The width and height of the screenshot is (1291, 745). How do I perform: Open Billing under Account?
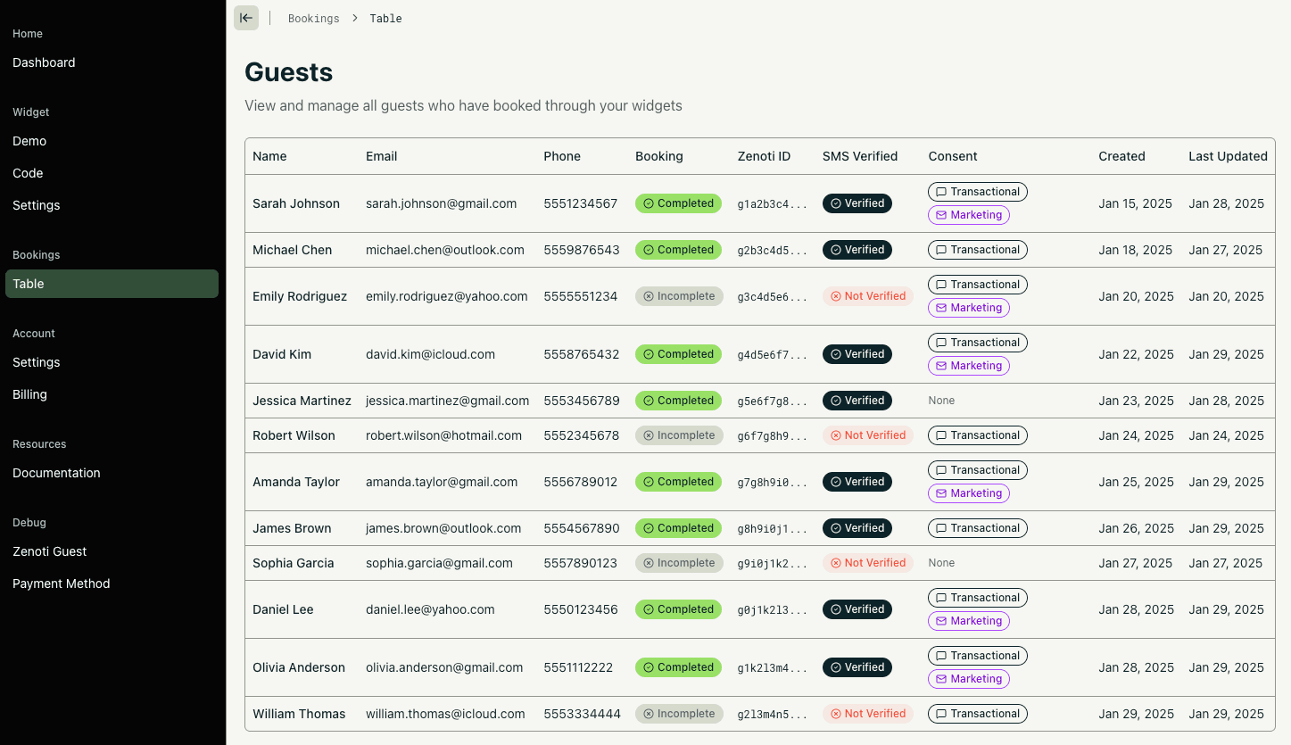point(29,394)
